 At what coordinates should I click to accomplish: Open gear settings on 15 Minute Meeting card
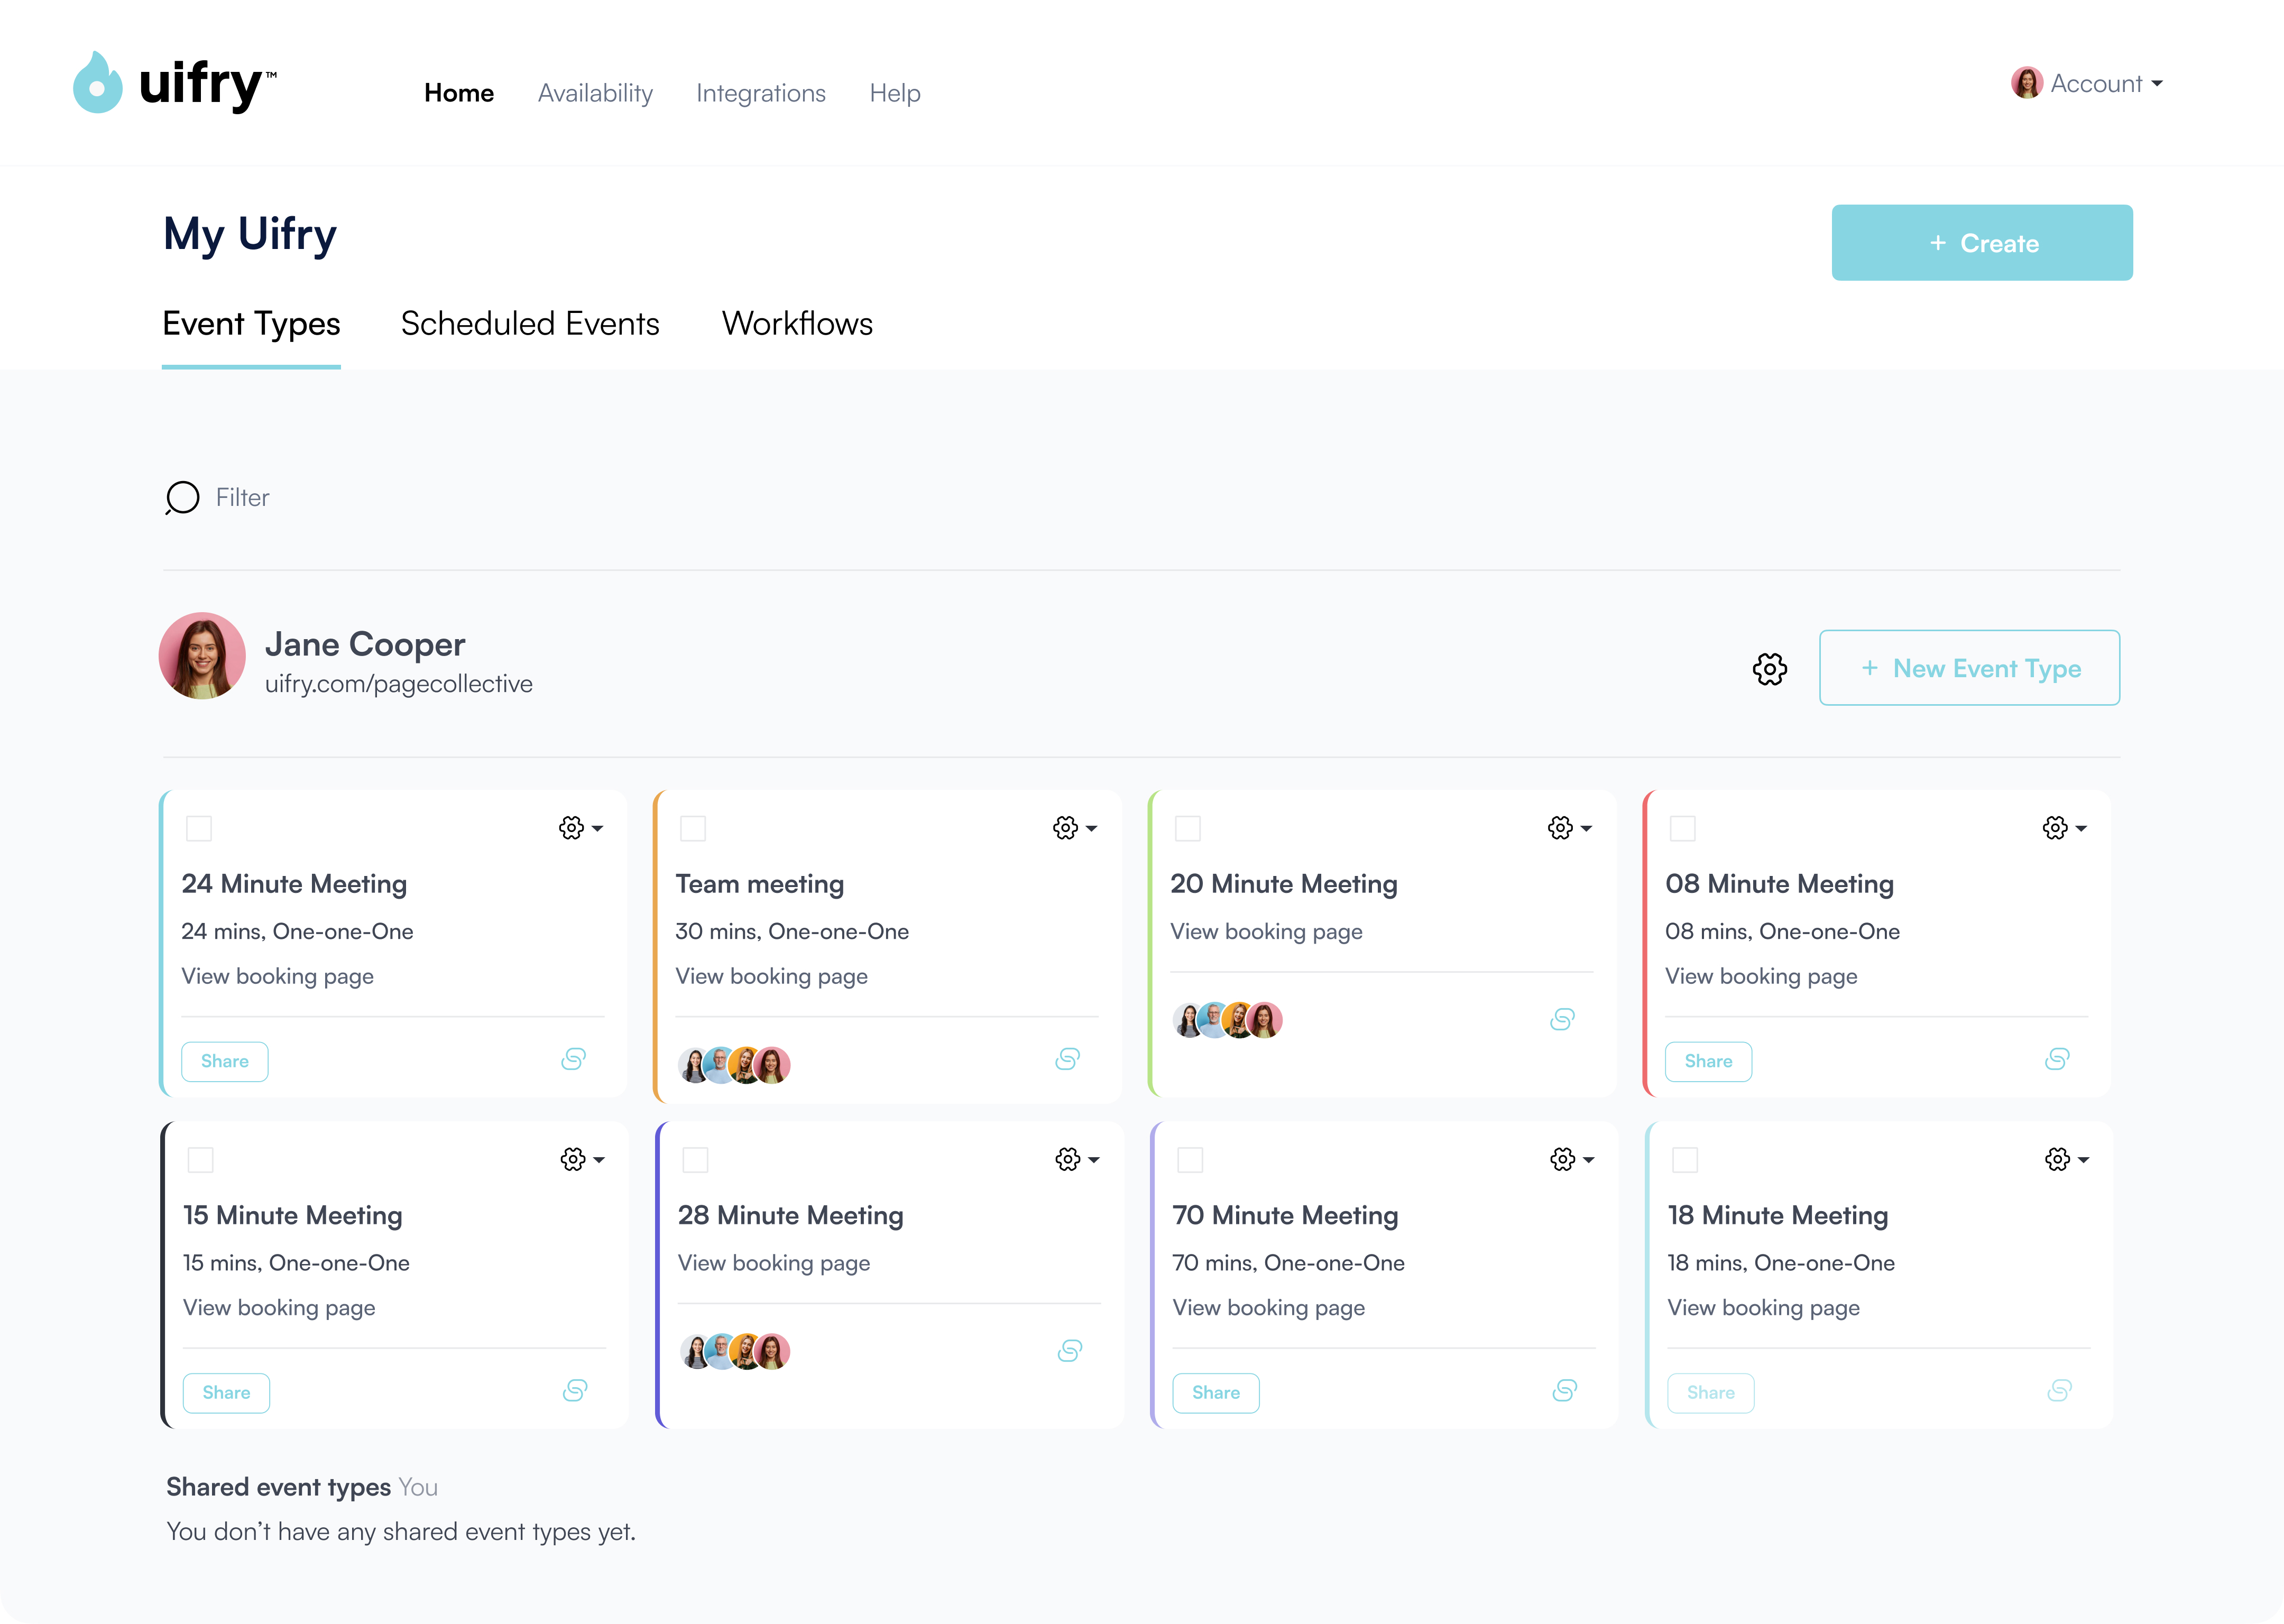[x=573, y=1159]
